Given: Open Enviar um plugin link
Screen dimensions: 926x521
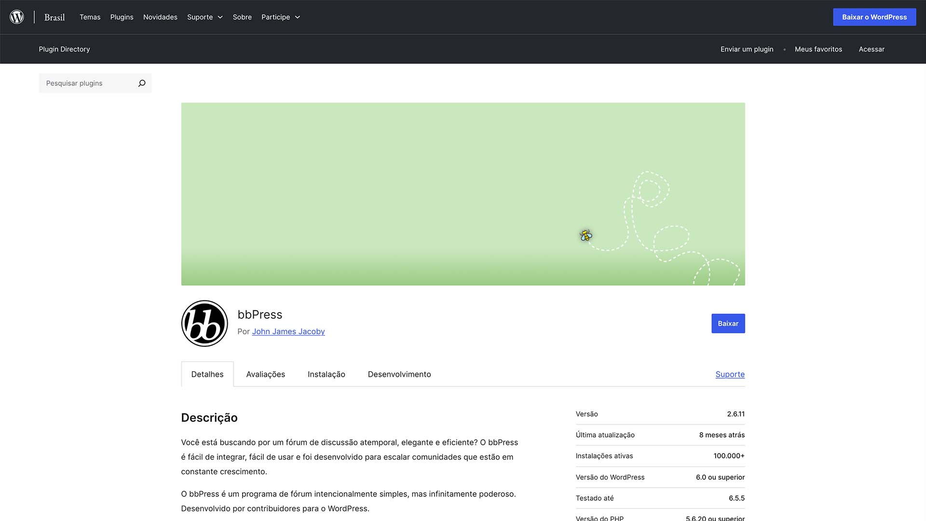Looking at the screenshot, I should pyautogui.click(x=747, y=49).
